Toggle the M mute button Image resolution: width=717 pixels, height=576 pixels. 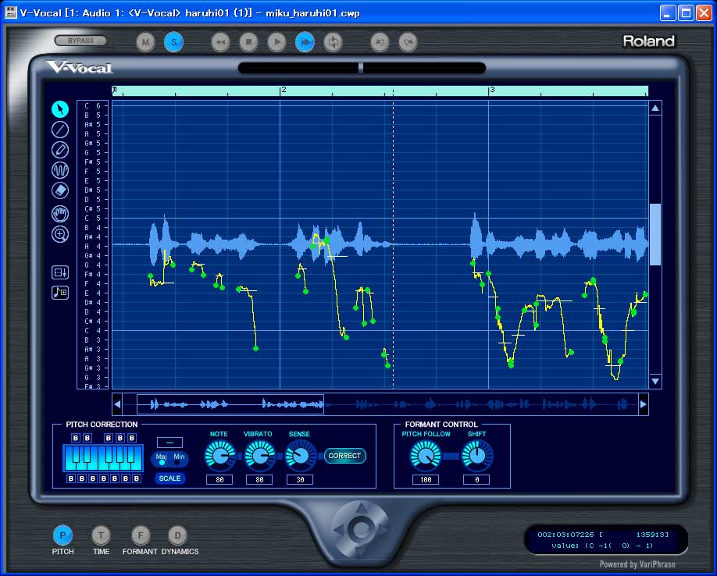pos(145,42)
